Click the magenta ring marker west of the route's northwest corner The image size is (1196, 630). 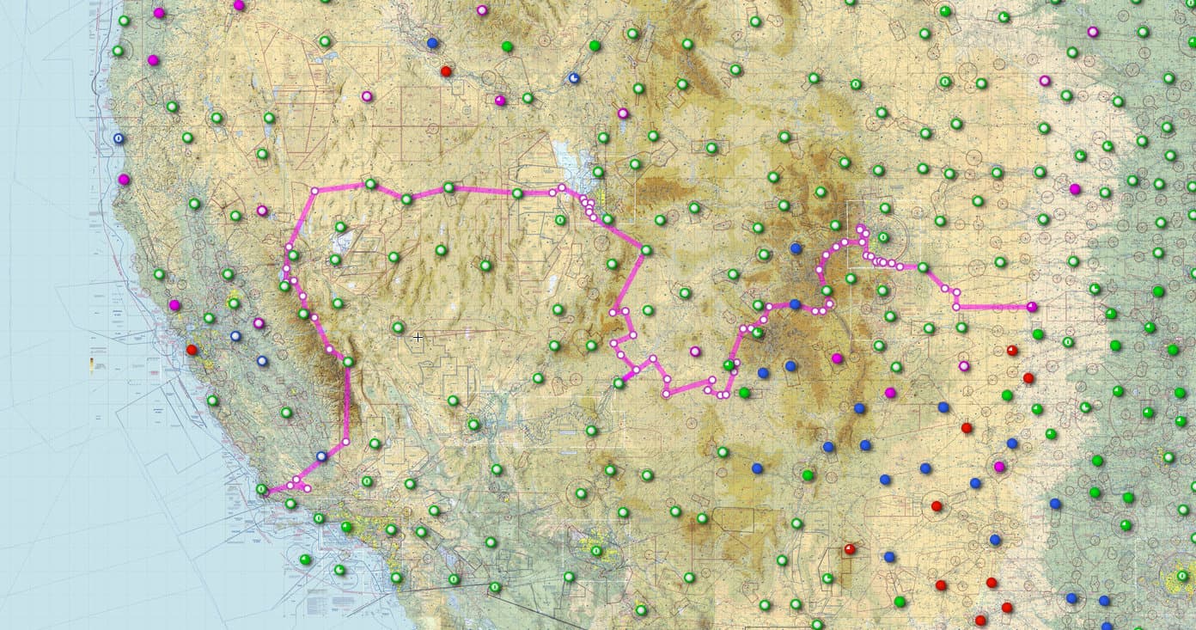pyautogui.click(x=261, y=211)
